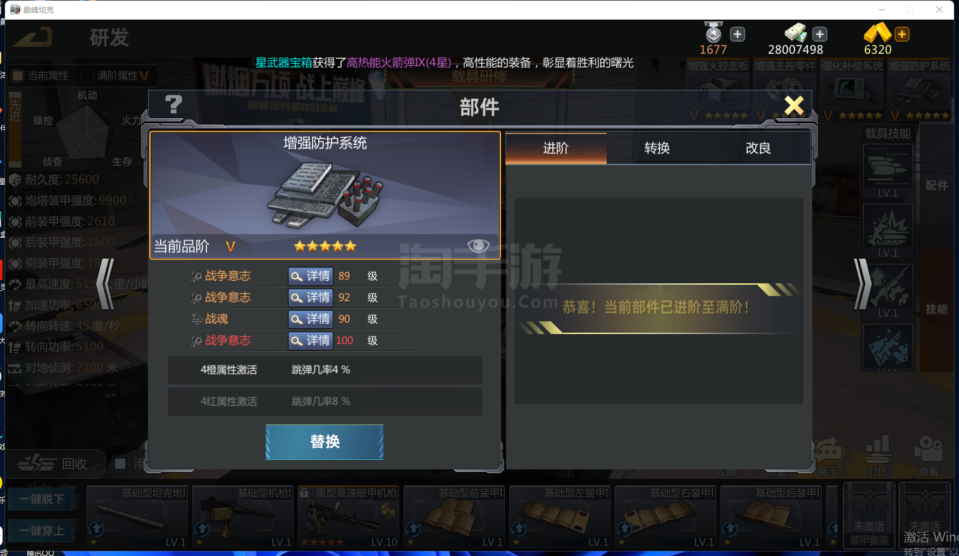Go to next component with right arrow

[862, 284]
